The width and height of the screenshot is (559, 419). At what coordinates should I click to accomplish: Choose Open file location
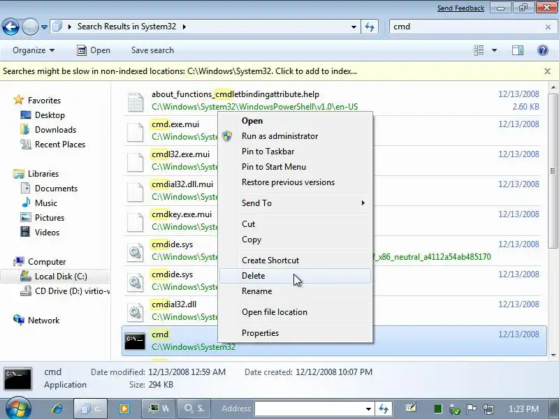(295, 312)
